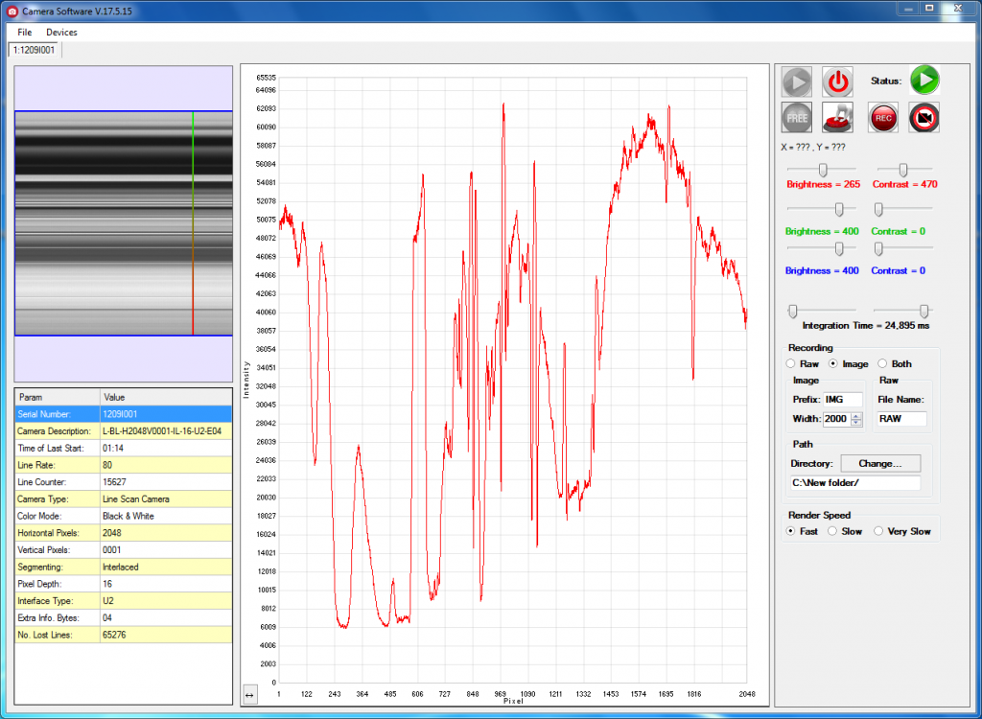Viewport: 982px width, 719px height.
Task: Select Image recording radio button
Action: click(833, 363)
